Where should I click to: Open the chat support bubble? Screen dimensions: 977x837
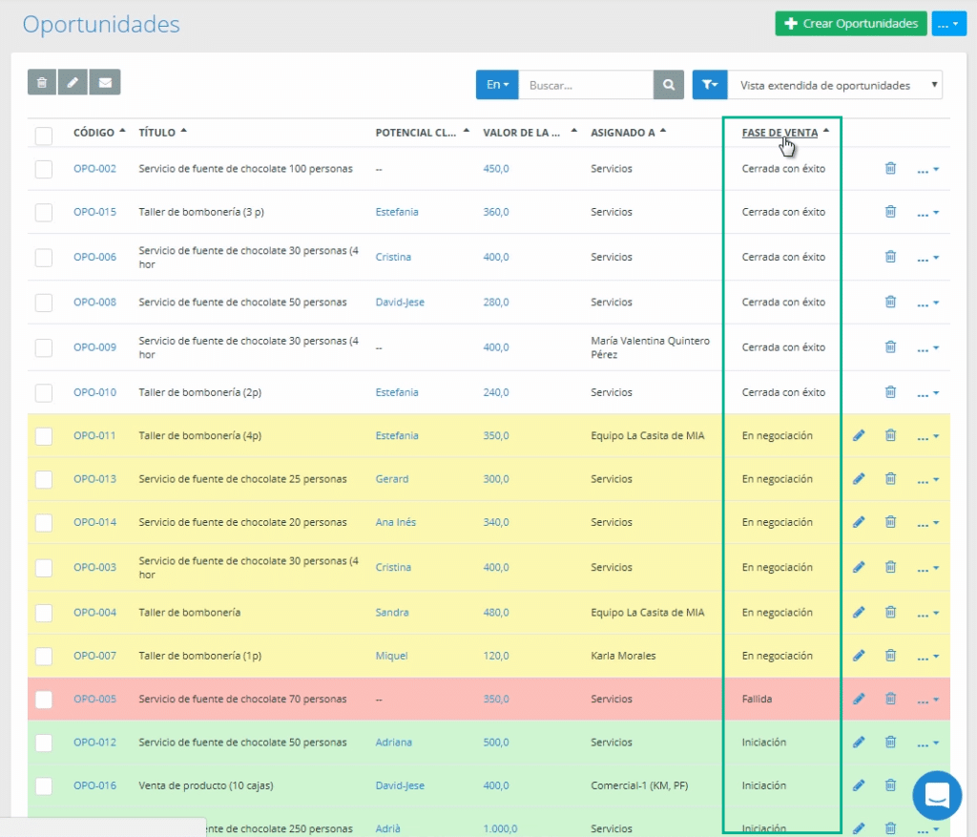(937, 795)
